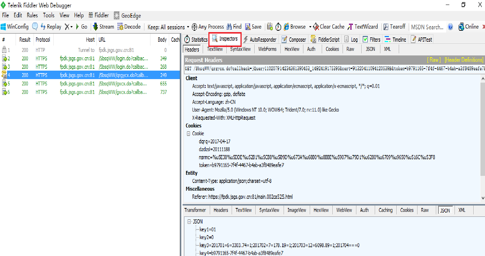Open the View menu

pyautogui.click(x=64, y=15)
